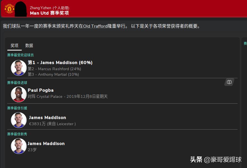The width and height of the screenshot is (247, 168).
Task: Open Paul Pogba player name link
Action: [41, 90]
